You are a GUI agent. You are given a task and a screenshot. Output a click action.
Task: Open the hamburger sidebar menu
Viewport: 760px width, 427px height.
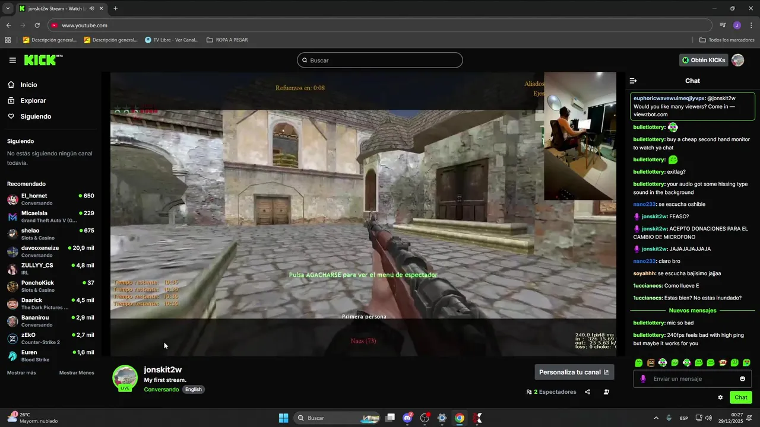point(12,60)
